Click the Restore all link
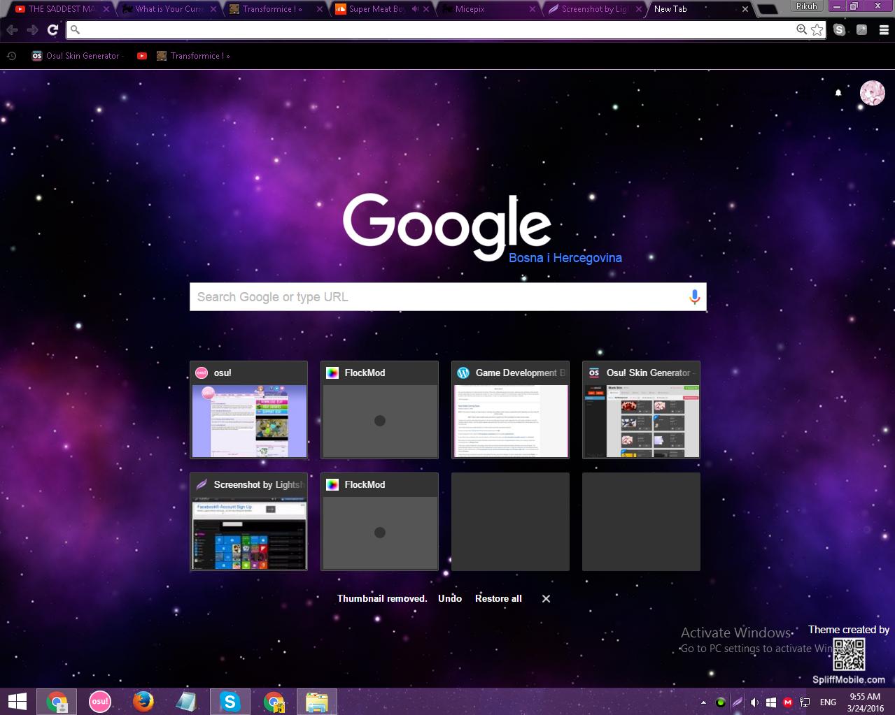Viewport: 895px width, 715px height. tap(498, 598)
